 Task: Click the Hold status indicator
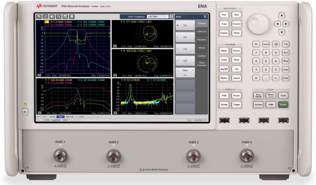pyautogui.click(x=60, y=117)
